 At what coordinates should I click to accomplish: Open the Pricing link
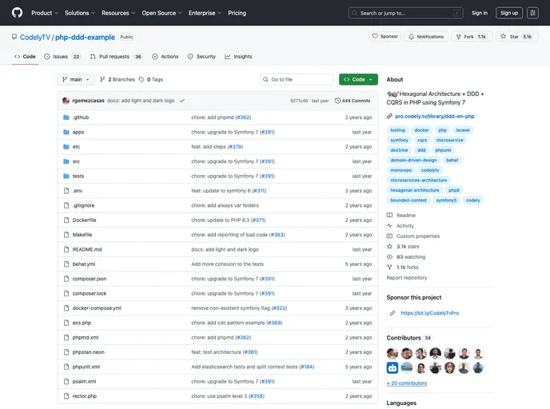[x=237, y=13]
